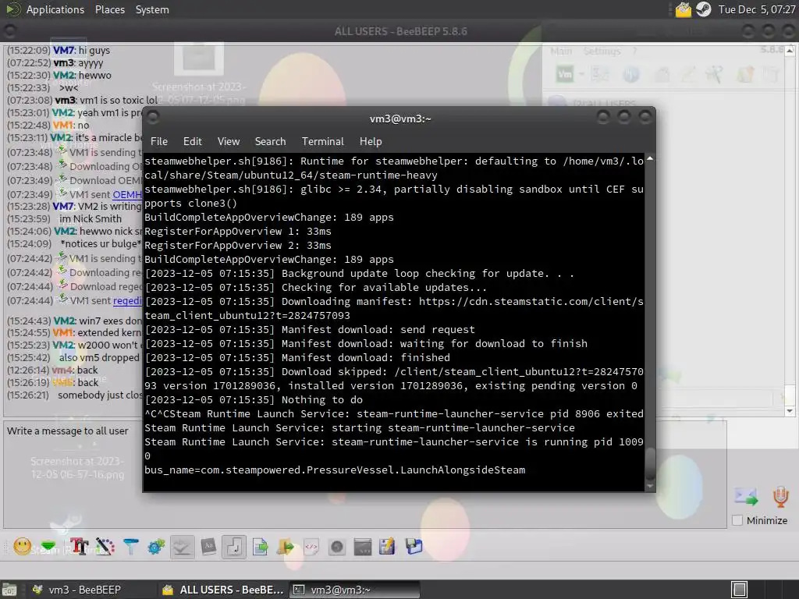Open the System menu on top panel
Viewport: 799px width, 599px height.
click(x=152, y=9)
